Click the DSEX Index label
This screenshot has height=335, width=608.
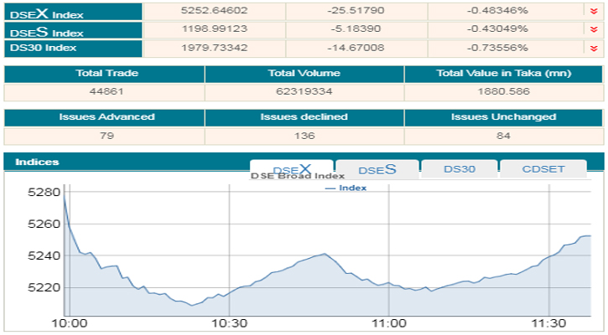47,12
